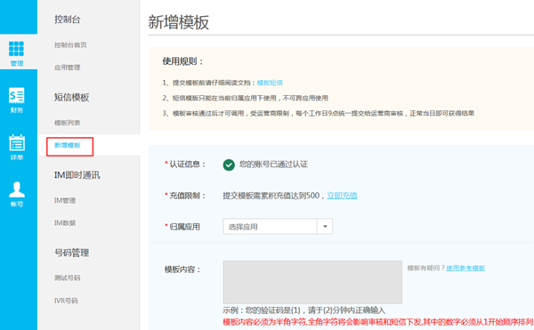Open the 管理 grid icon section
This screenshot has height=330, width=534.
point(16,52)
